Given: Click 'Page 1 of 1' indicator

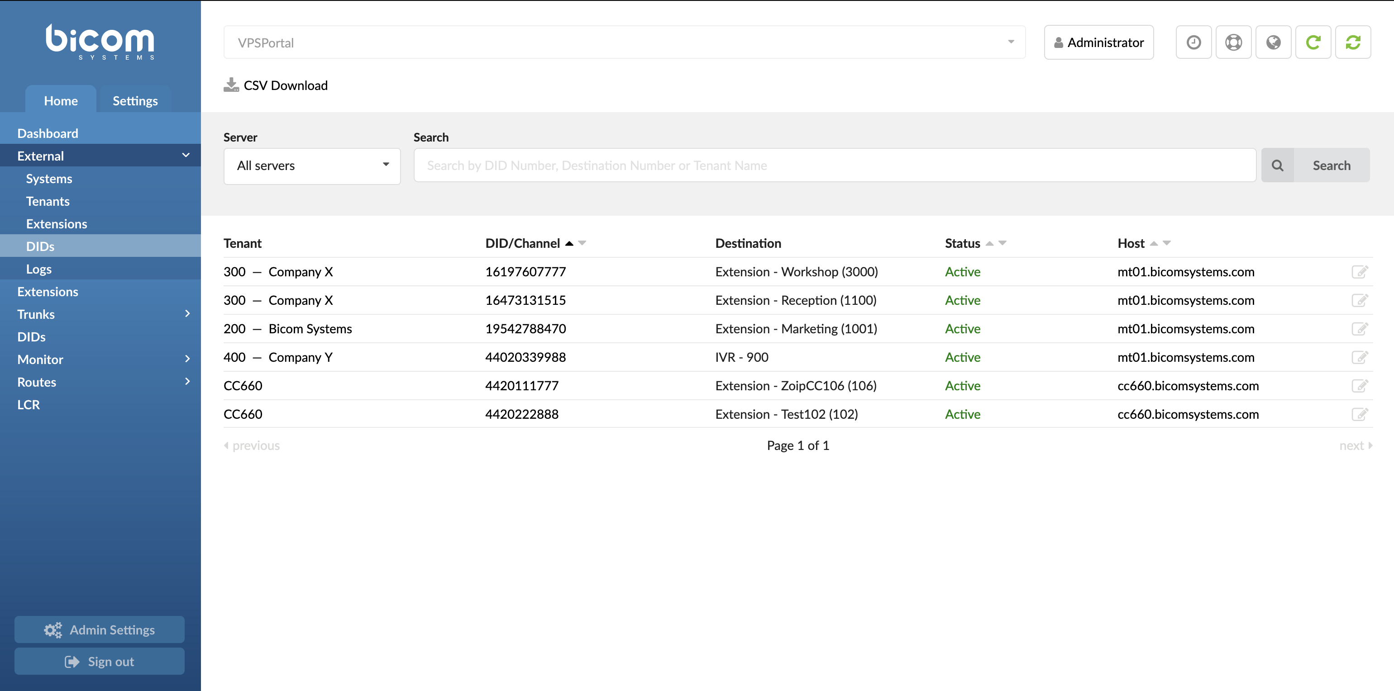Looking at the screenshot, I should click(x=797, y=445).
